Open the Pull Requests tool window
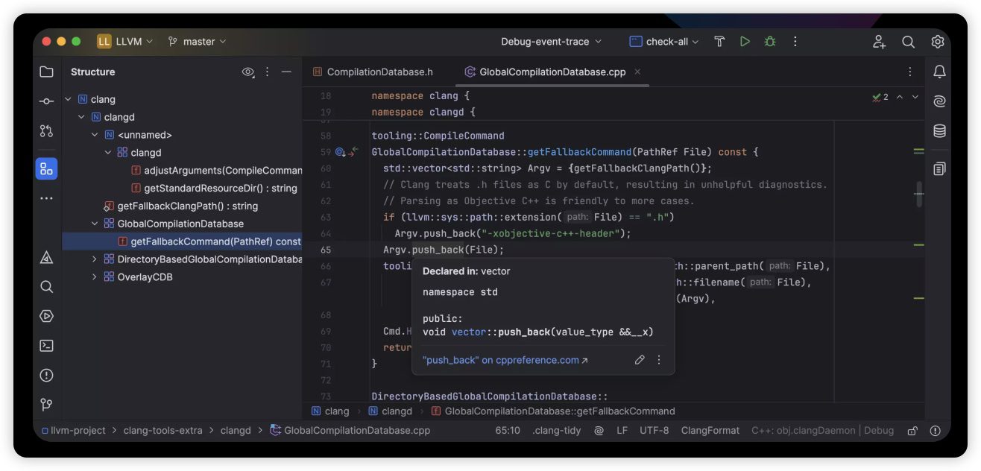The width and height of the screenshot is (981, 471). click(x=46, y=131)
